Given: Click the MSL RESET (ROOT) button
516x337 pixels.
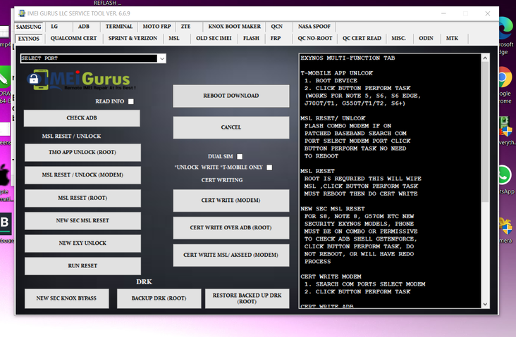Looking at the screenshot, I should [x=82, y=198].
